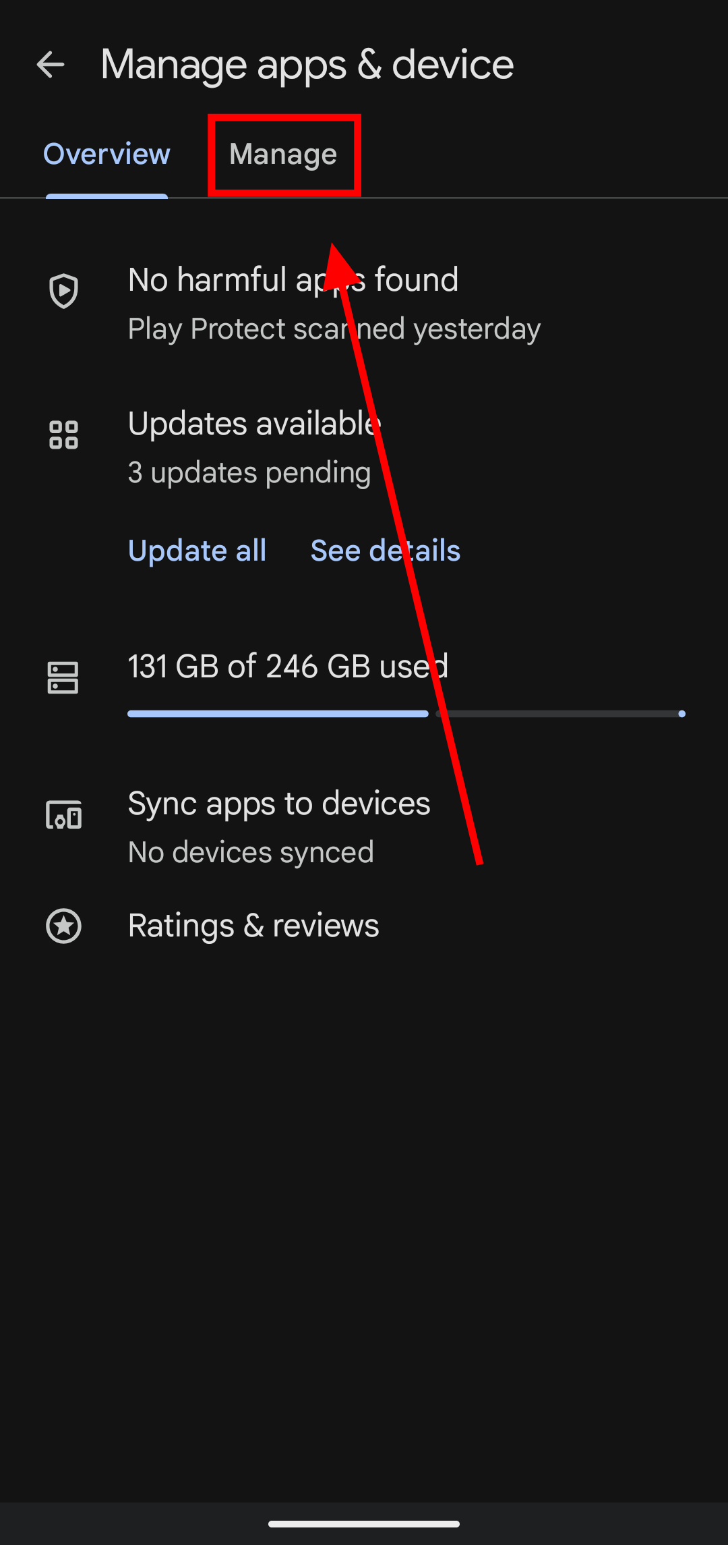Tap the back arrow icon
This screenshot has height=1545, width=728.
(x=51, y=65)
